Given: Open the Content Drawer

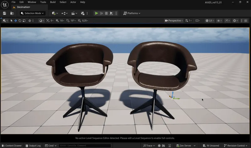Looking at the screenshot, I should tap(12, 146).
